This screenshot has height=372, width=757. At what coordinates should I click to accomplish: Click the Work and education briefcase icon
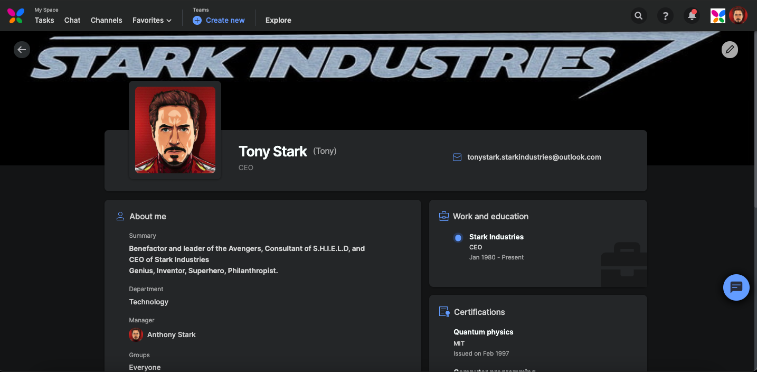click(444, 216)
